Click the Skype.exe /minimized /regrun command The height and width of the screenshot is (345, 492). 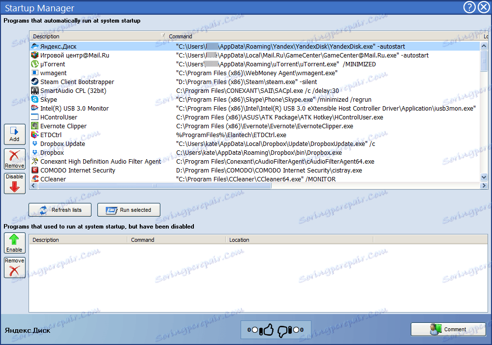tap(274, 99)
